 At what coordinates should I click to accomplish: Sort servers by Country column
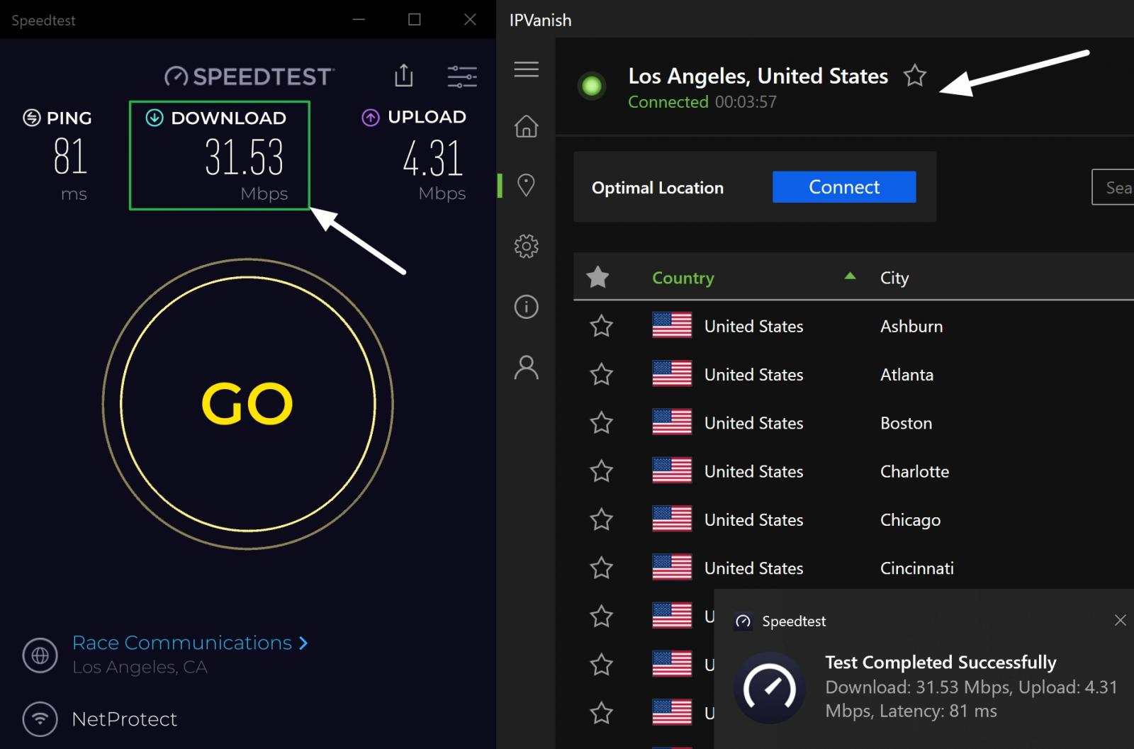click(x=683, y=277)
